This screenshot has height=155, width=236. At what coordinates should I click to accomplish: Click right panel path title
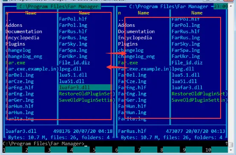[169, 6]
